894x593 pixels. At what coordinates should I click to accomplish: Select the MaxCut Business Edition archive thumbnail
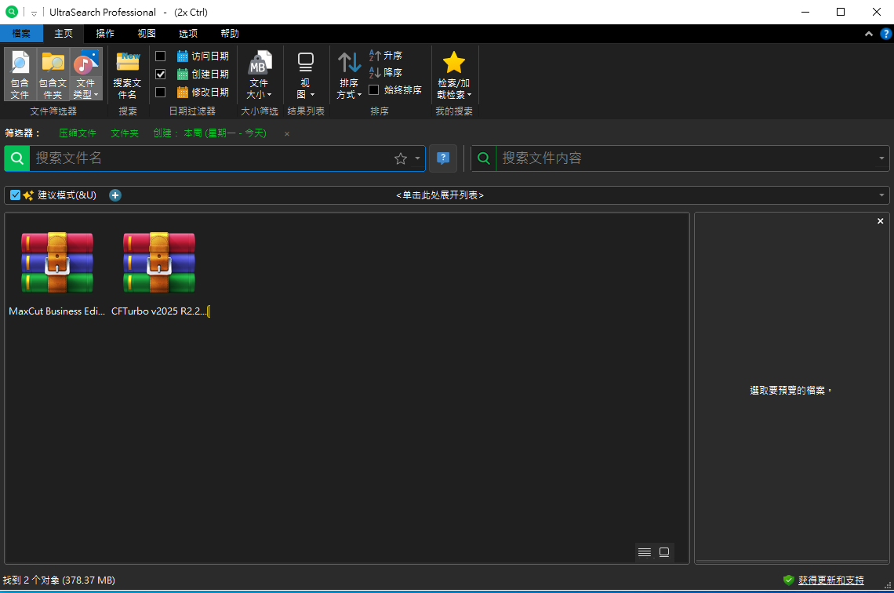click(56, 264)
